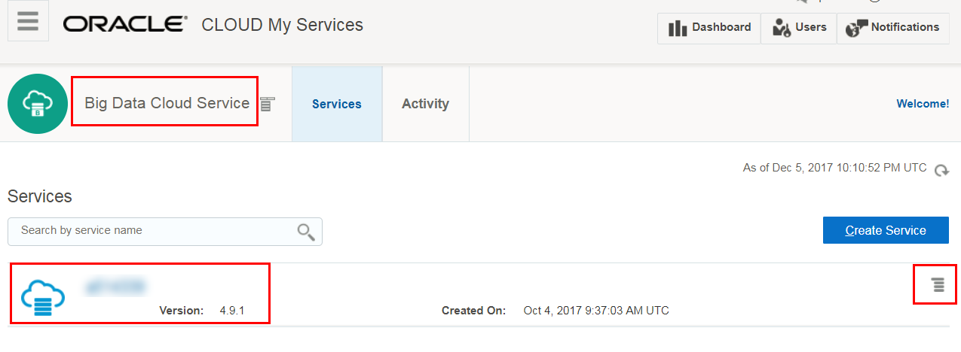Open the Notifications page

(x=893, y=28)
